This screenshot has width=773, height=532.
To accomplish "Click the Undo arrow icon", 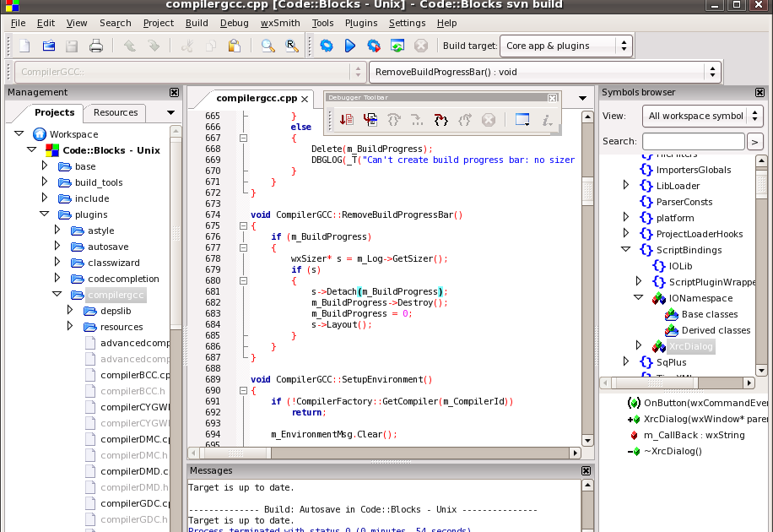I will tap(130, 46).
